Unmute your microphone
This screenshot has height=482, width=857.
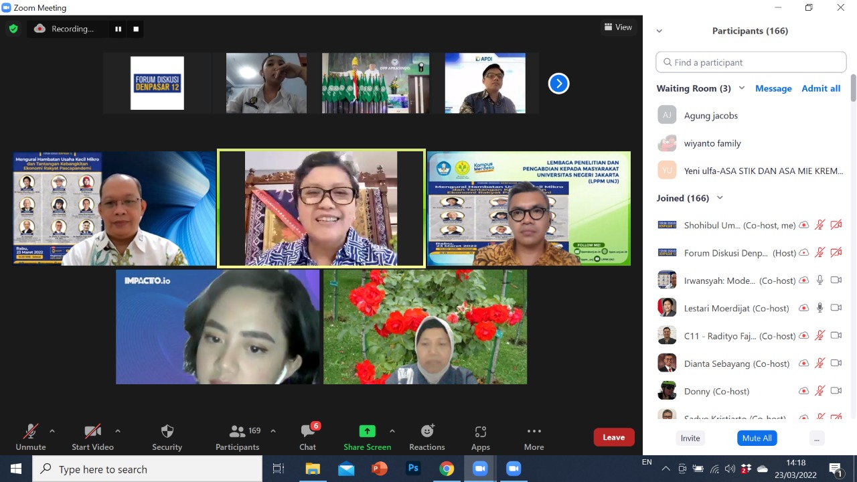31,437
